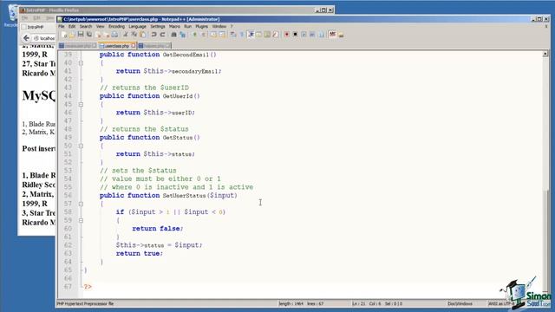Open the Run menu
The height and width of the screenshot is (312, 555).
click(187, 26)
